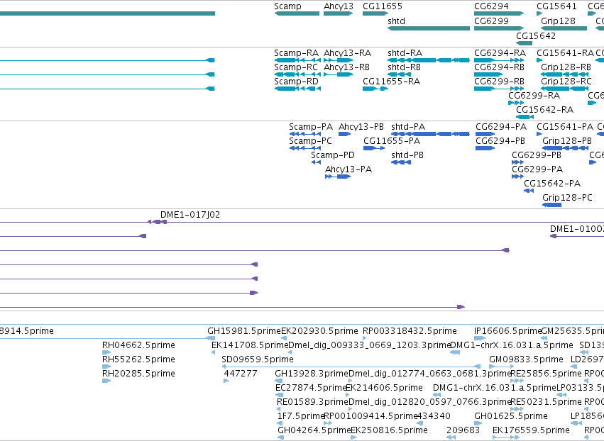
Task: Select the EK214606.5prime EST
Action: pyautogui.click(x=348, y=395)
